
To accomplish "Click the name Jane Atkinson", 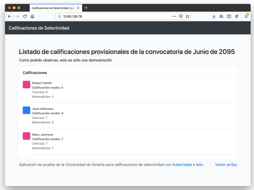I will [x=43, y=109].
